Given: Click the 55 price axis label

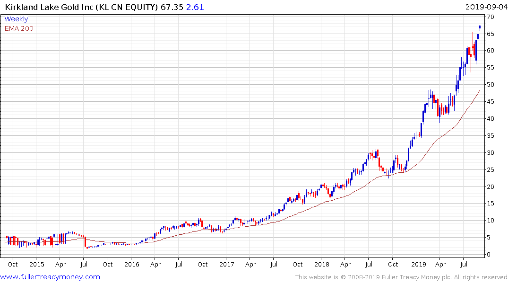Looking at the screenshot, I should pos(491,68).
